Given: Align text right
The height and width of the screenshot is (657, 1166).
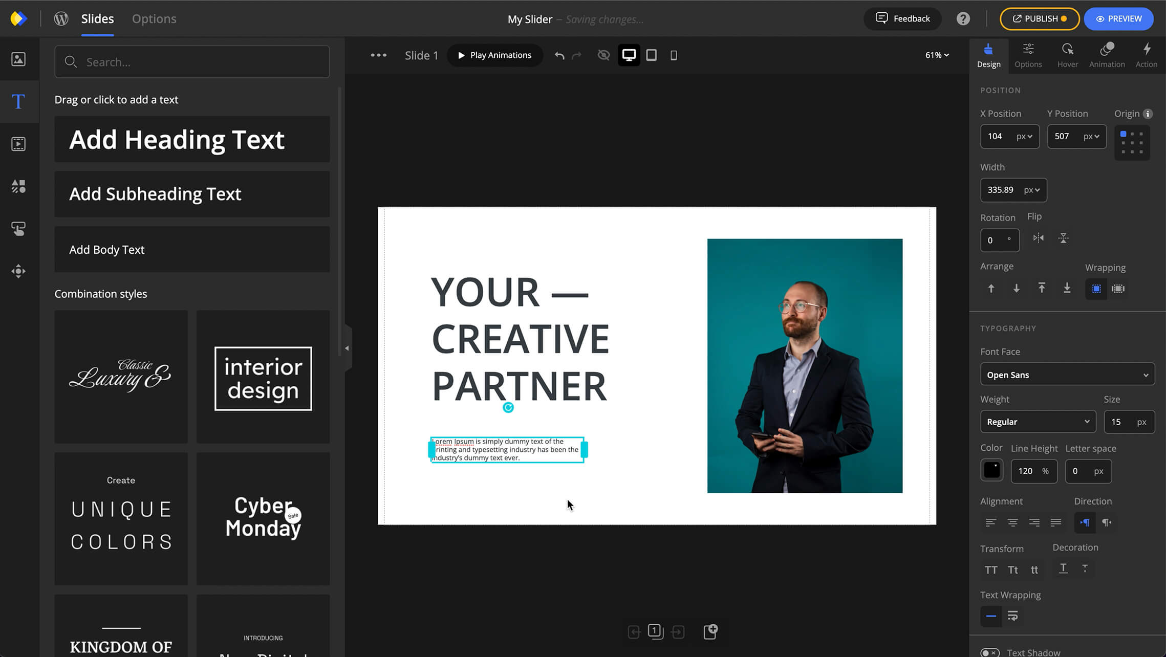Looking at the screenshot, I should tap(1034, 522).
